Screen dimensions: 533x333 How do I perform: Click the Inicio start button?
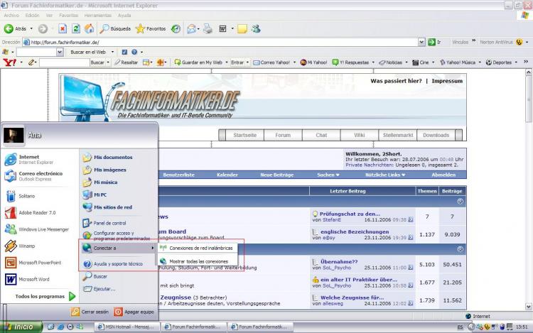[x=22, y=327]
